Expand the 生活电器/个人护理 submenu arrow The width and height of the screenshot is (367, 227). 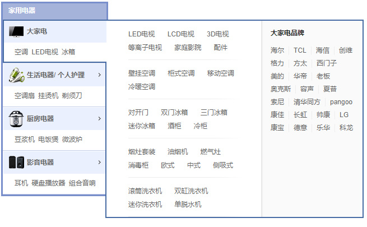click(x=100, y=75)
